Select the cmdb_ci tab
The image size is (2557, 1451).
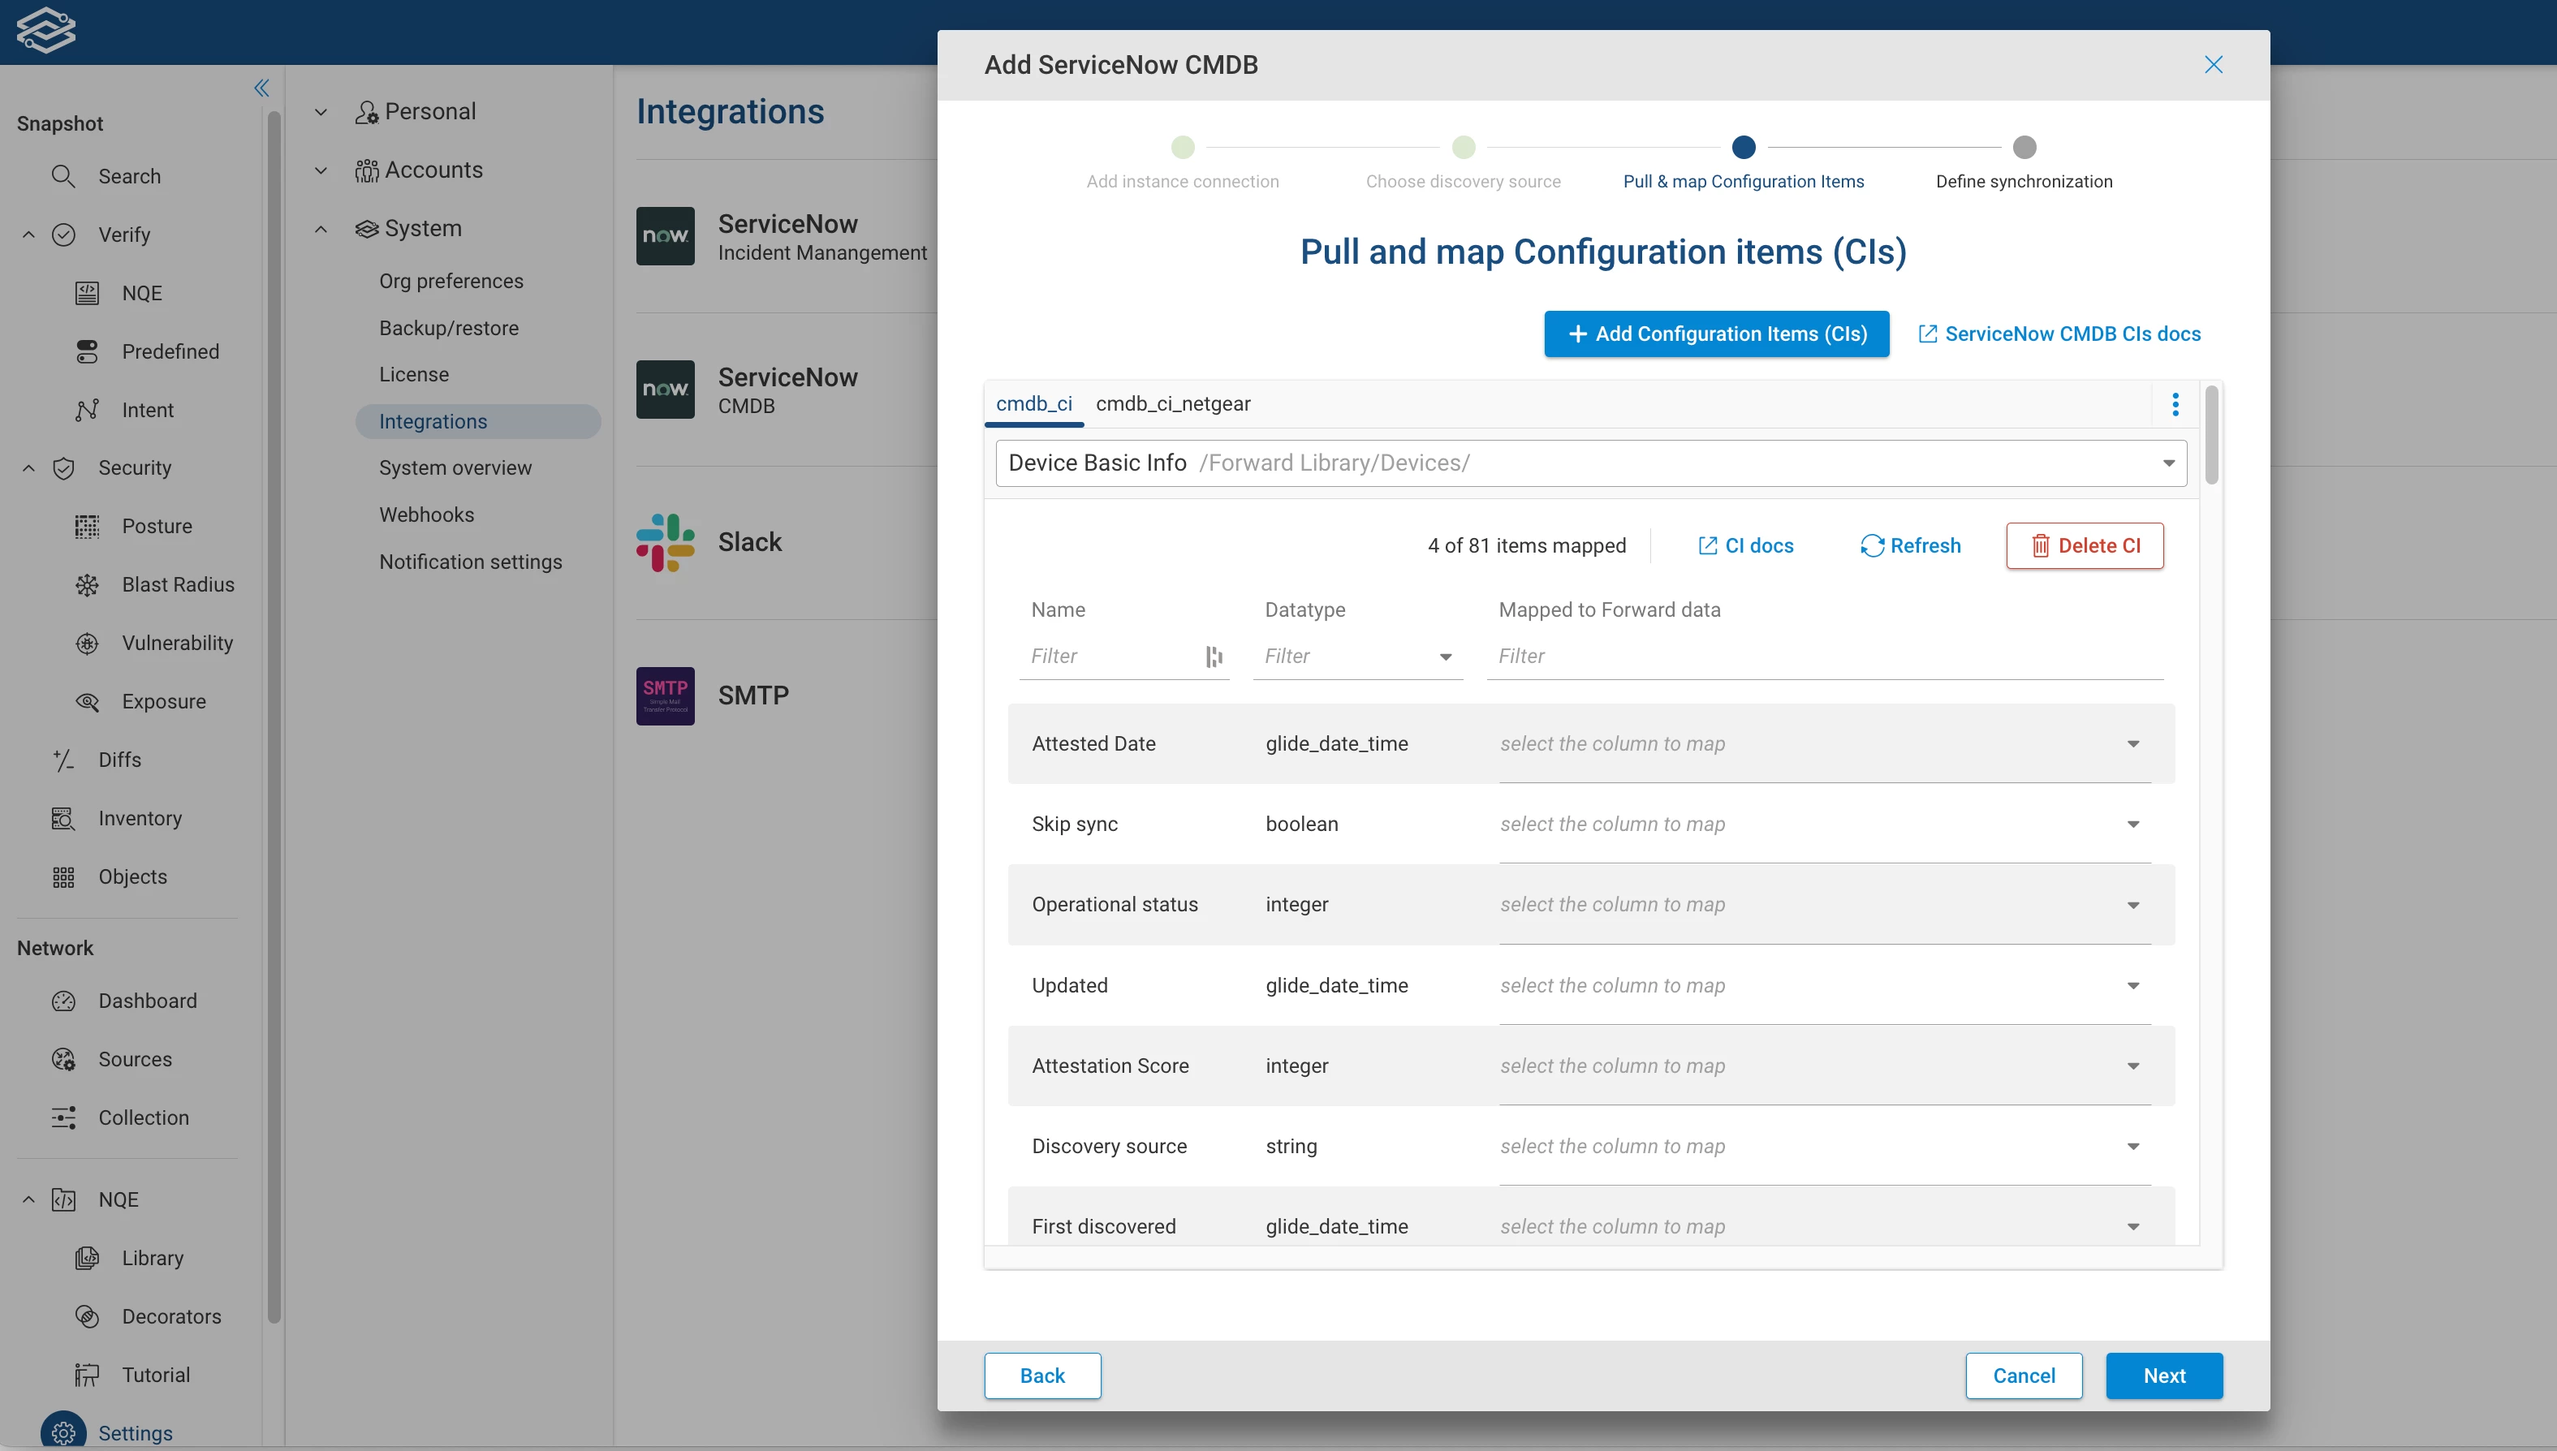pos(1034,403)
